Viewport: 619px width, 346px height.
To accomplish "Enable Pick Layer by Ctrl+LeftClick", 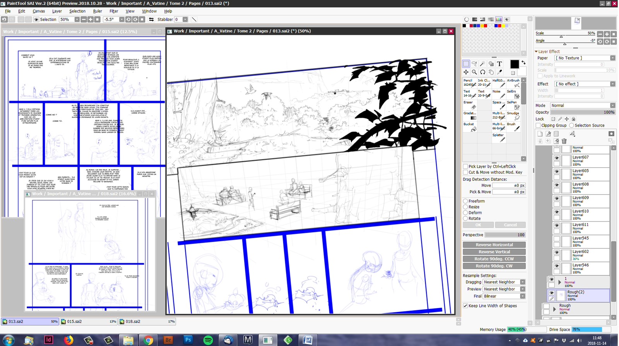I will [465, 166].
